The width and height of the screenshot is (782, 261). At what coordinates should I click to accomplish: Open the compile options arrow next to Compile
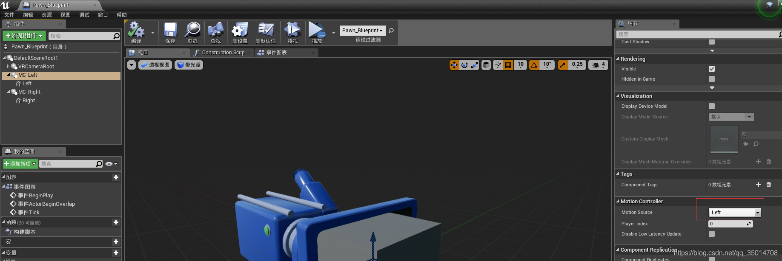pos(153,32)
